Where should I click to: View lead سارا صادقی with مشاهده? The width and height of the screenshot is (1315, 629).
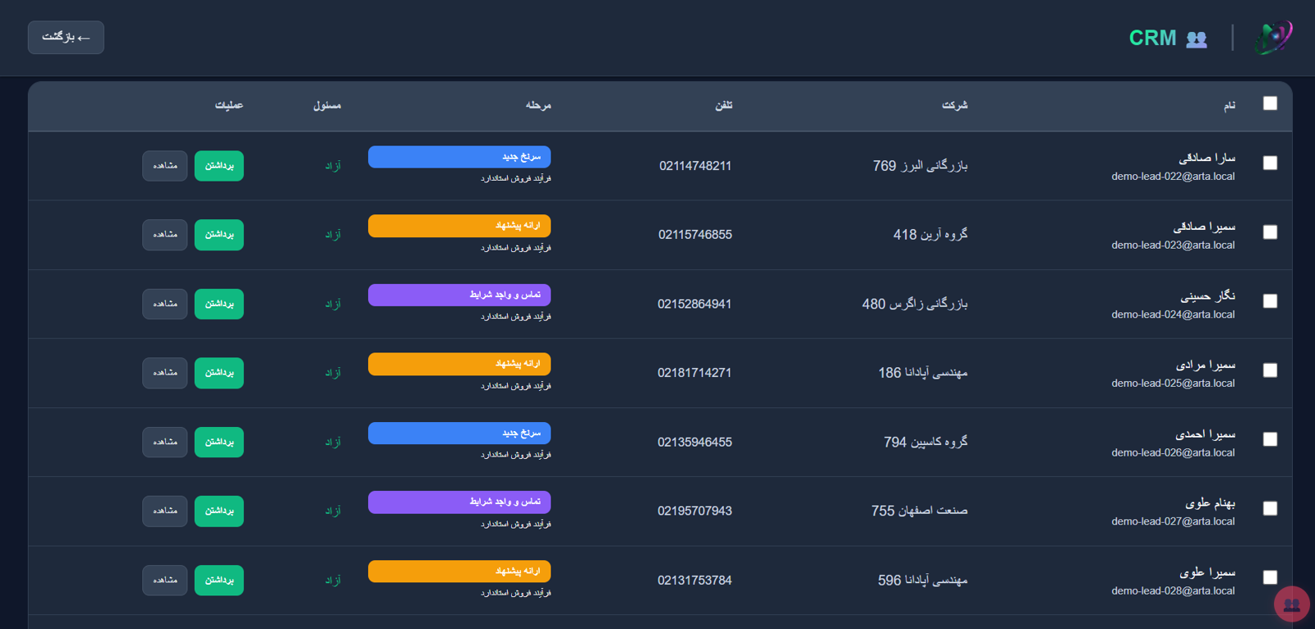[x=165, y=166]
